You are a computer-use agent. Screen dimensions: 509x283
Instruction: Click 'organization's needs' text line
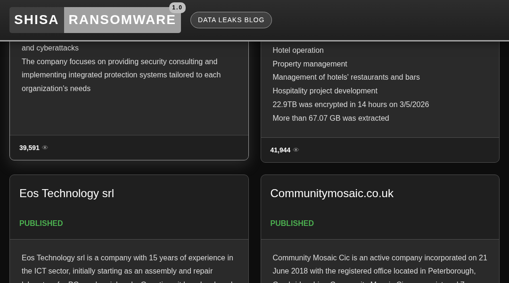pos(56,89)
